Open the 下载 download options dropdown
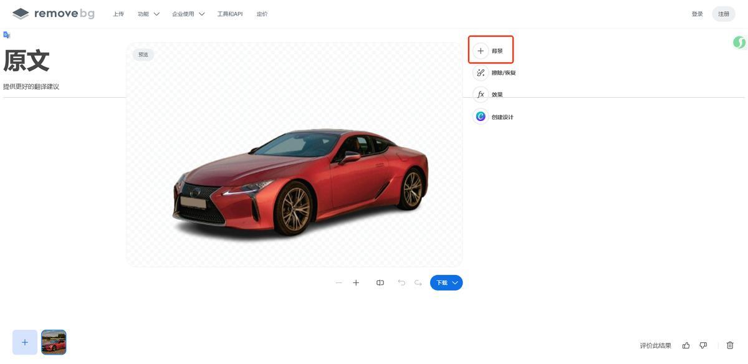The height and width of the screenshot is (364, 748). coord(456,283)
